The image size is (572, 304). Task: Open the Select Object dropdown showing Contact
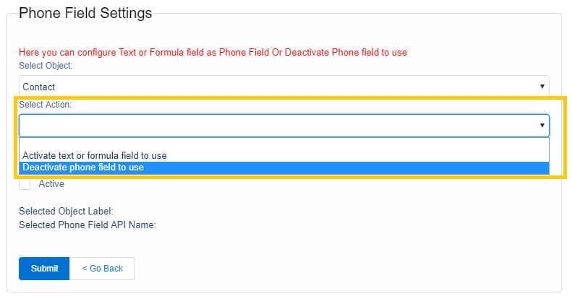(x=283, y=87)
